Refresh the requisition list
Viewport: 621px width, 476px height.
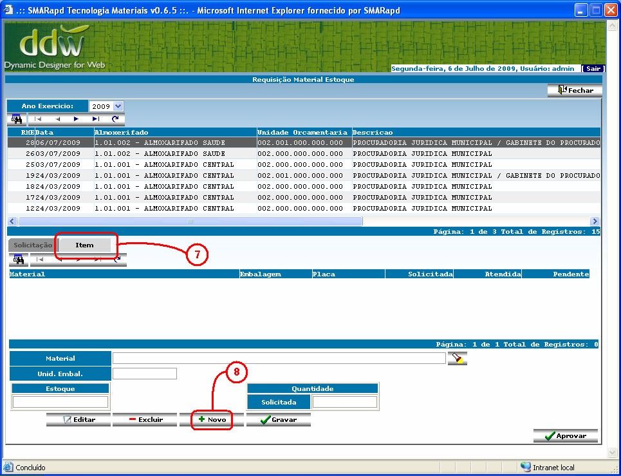[x=115, y=119]
